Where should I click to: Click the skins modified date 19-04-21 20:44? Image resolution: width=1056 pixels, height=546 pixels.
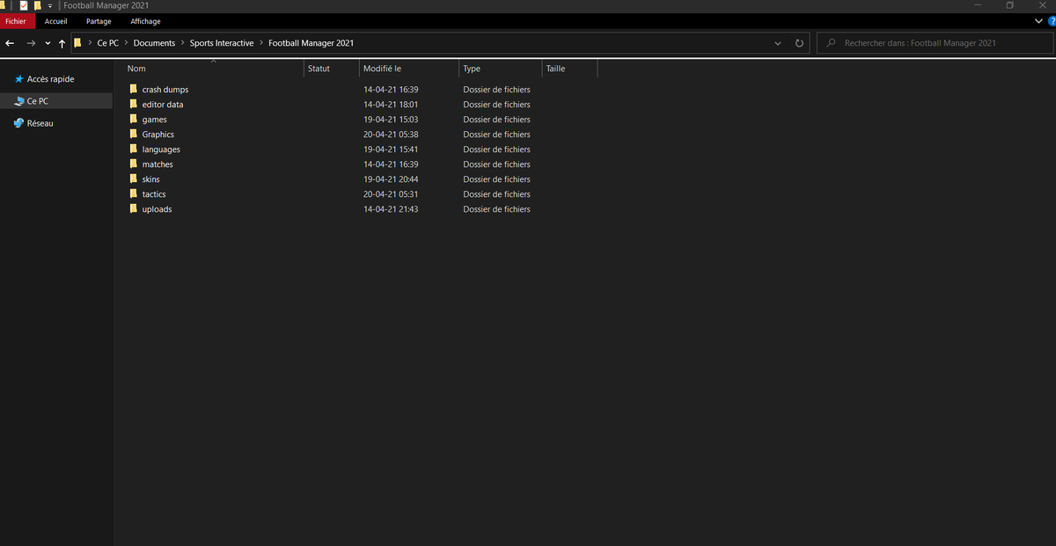point(391,179)
